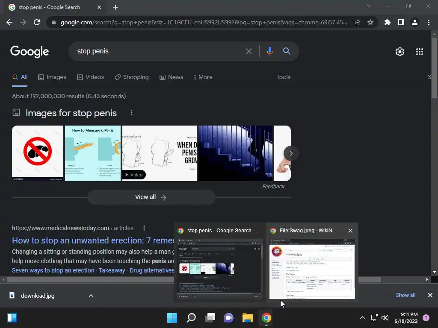The height and width of the screenshot is (328, 438).
Task: Open the 'How to Measure' infographic thumbnail
Action: tap(93, 153)
